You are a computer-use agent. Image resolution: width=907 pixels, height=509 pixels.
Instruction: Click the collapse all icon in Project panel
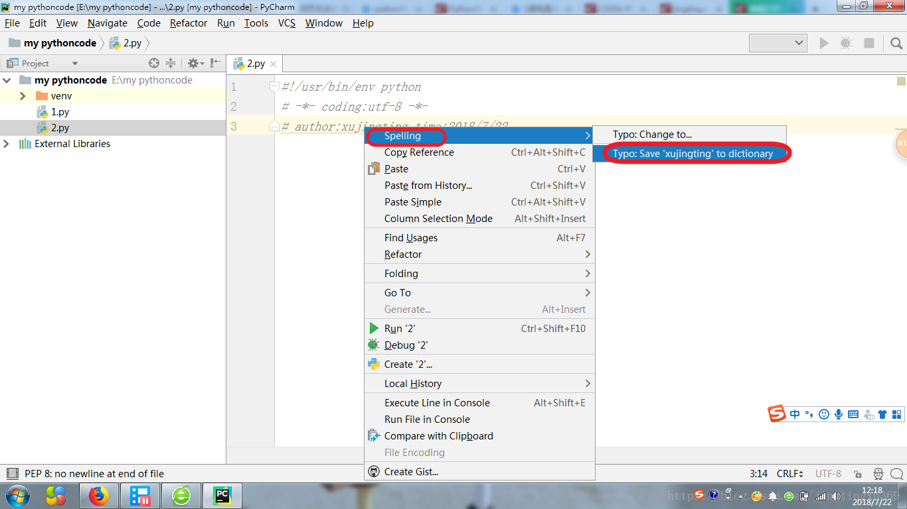171,63
